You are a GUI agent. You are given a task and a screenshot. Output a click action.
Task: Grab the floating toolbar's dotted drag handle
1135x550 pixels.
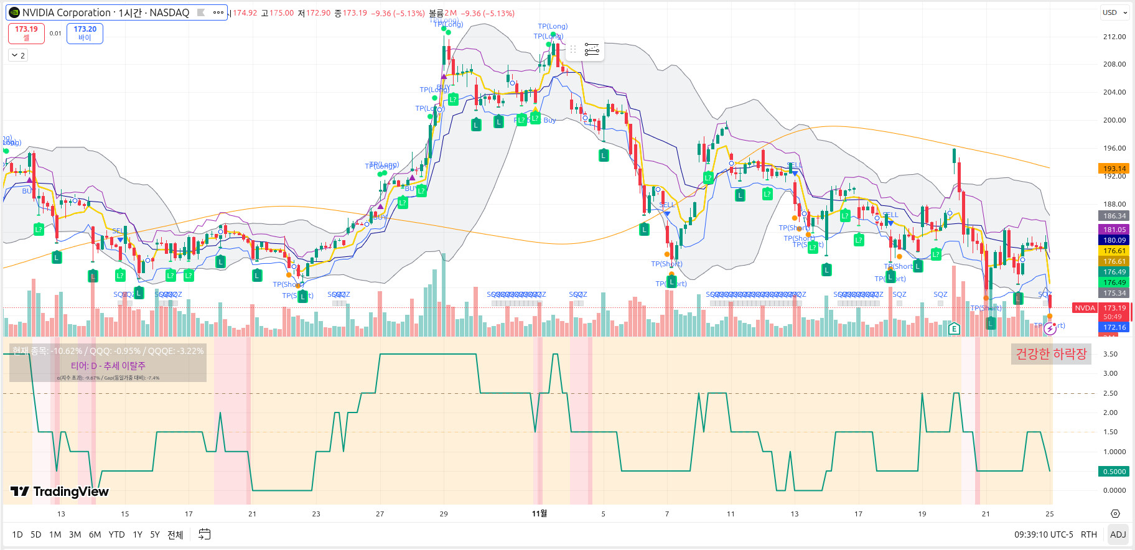click(x=573, y=49)
